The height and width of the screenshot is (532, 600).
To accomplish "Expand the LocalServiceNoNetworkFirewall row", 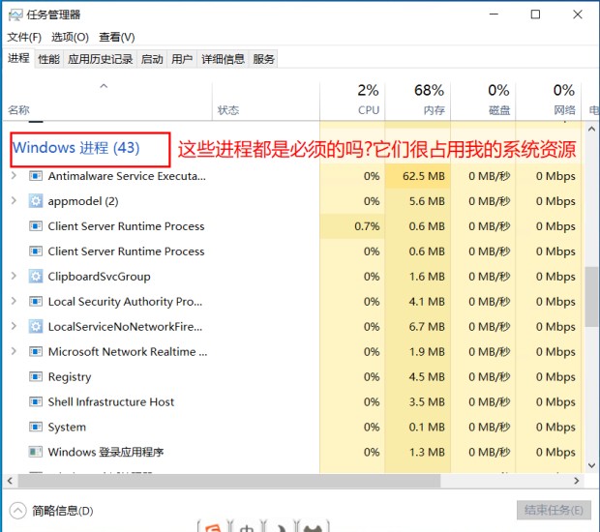I will (x=14, y=326).
